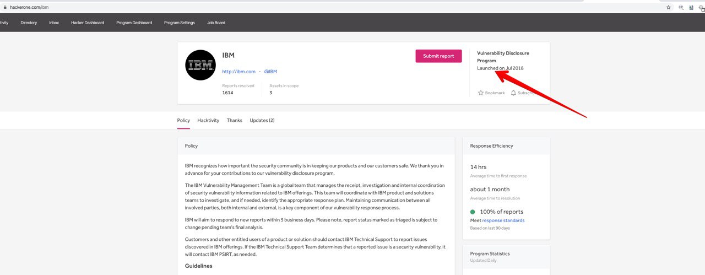This screenshot has width=705, height=275.
Task: Follow the http://ibm.com link
Action: pyautogui.click(x=238, y=72)
